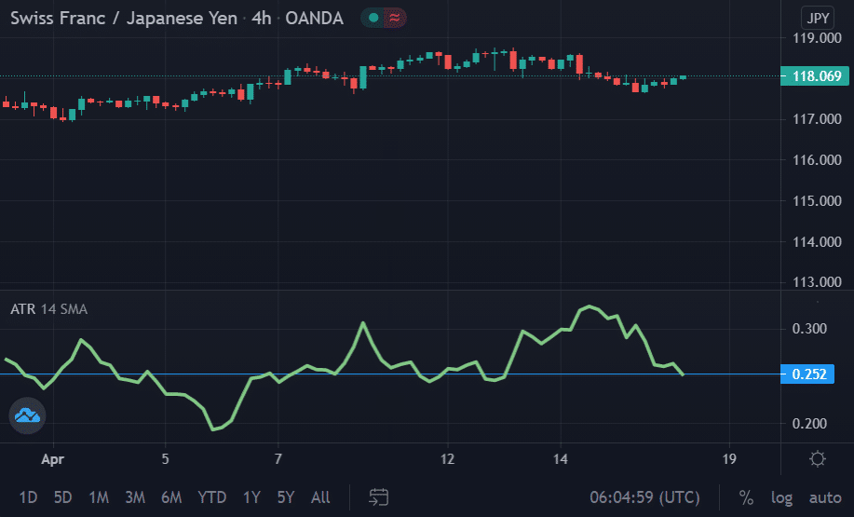Select the 6M time range

click(x=171, y=497)
